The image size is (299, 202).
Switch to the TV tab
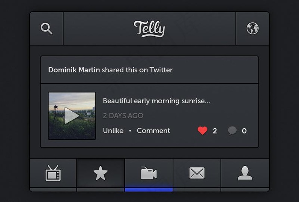53,173
